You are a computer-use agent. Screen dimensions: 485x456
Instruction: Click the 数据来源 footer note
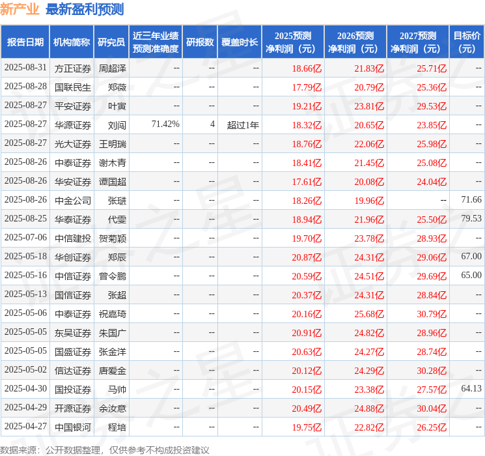click(105, 449)
